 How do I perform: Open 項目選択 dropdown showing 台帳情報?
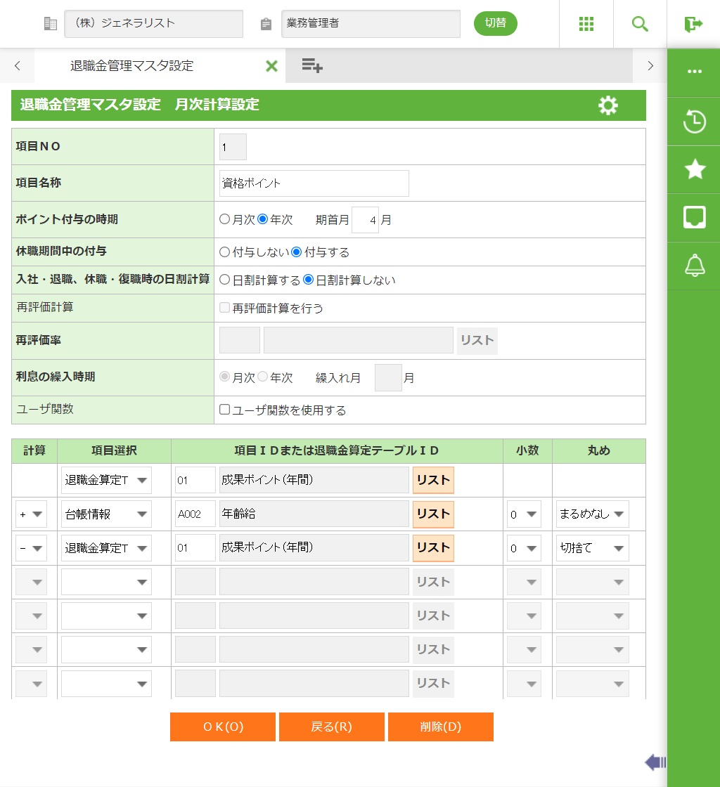point(106,514)
